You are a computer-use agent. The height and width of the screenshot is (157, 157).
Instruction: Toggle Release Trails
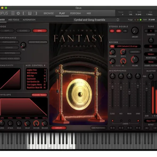(x=39, y=95)
